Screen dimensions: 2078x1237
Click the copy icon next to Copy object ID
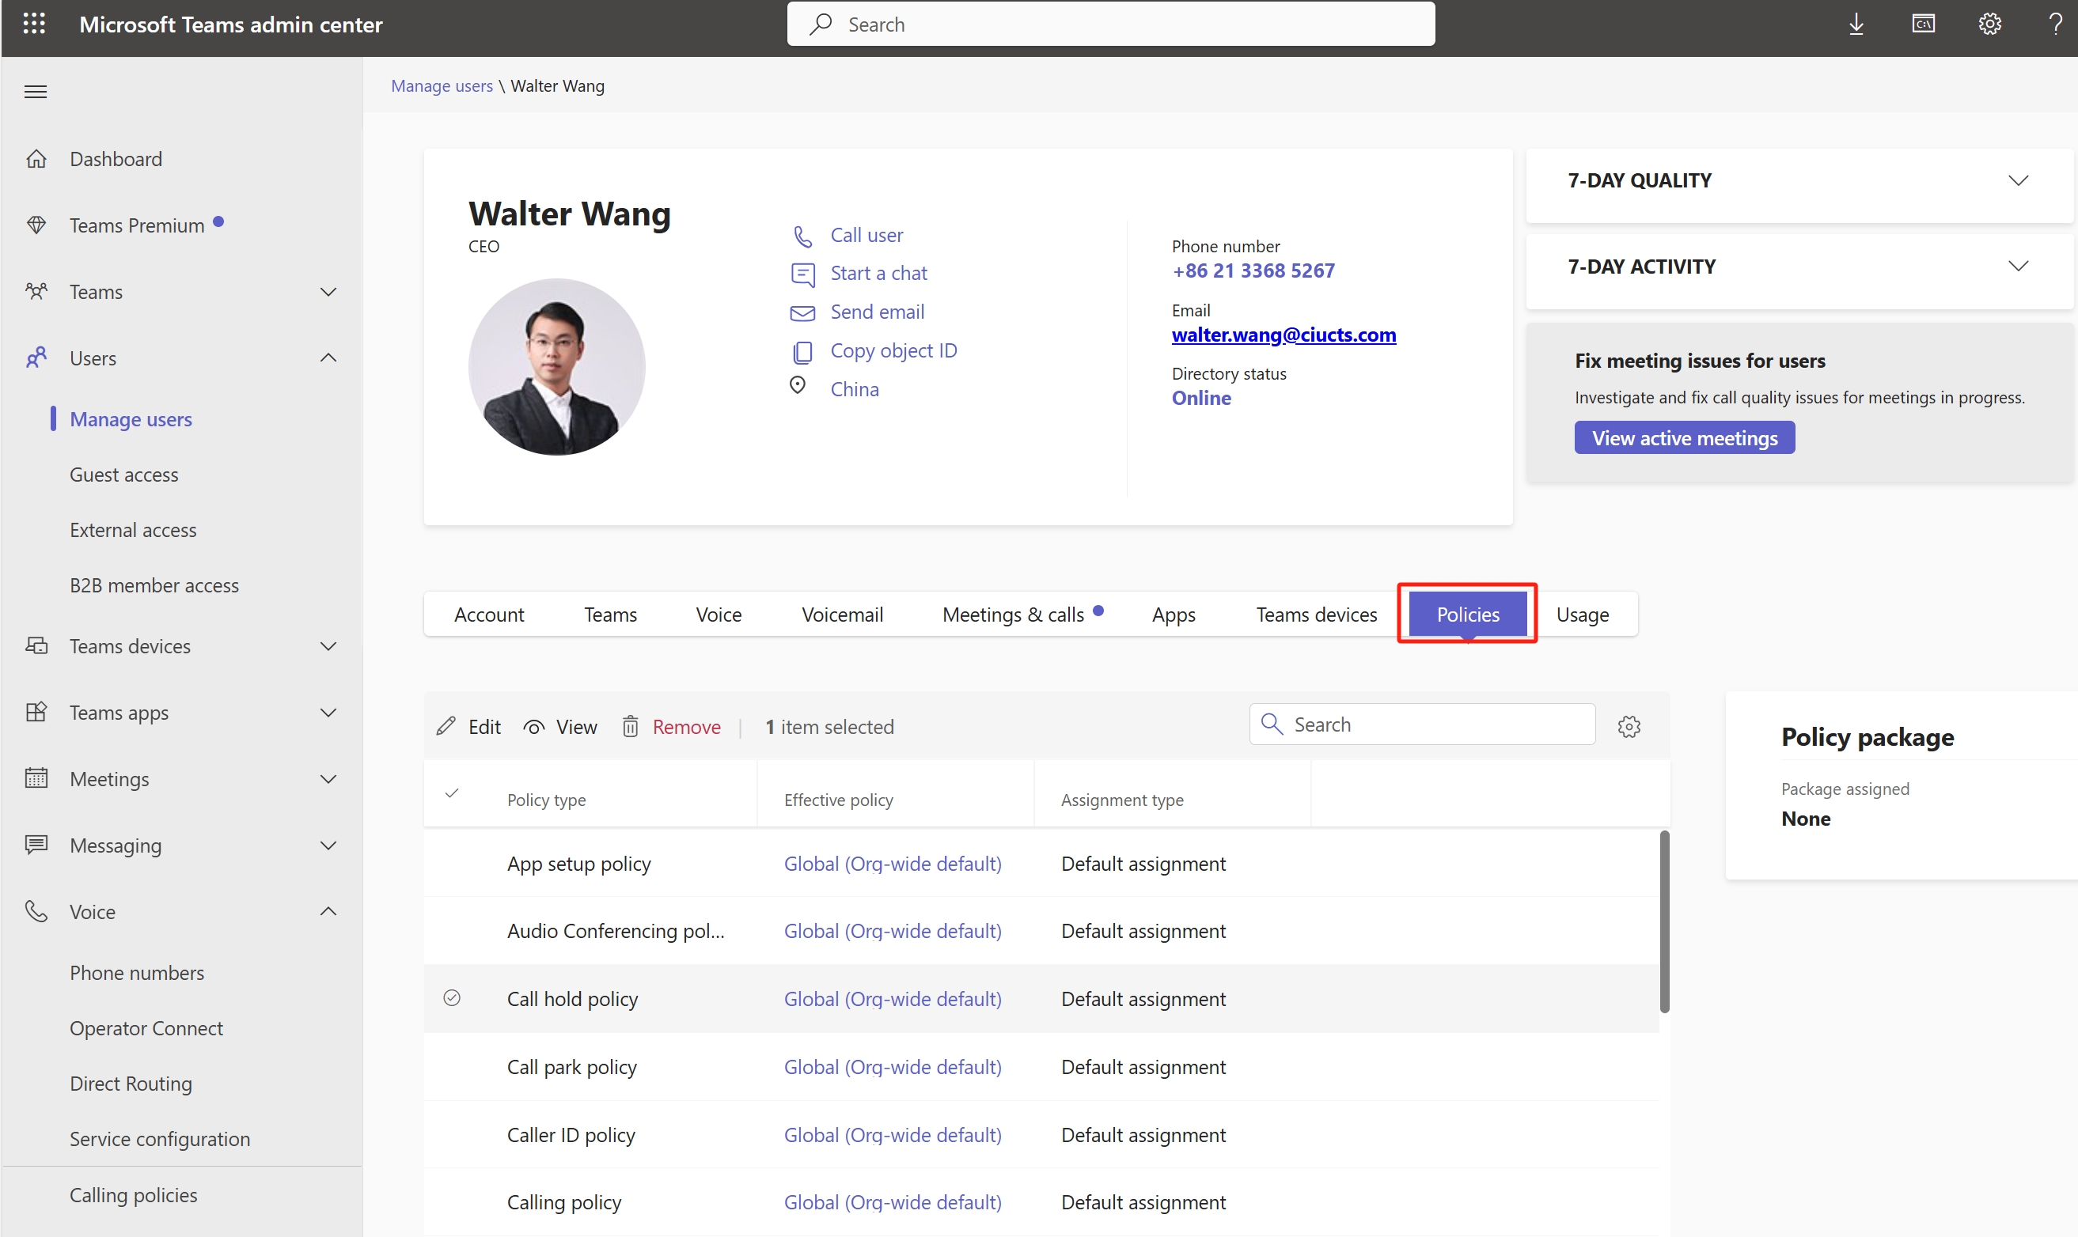(802, 352)
